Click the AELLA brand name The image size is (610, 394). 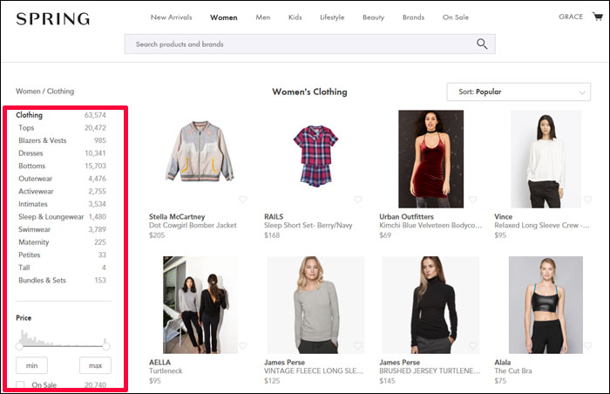click(x=159, y=362)
